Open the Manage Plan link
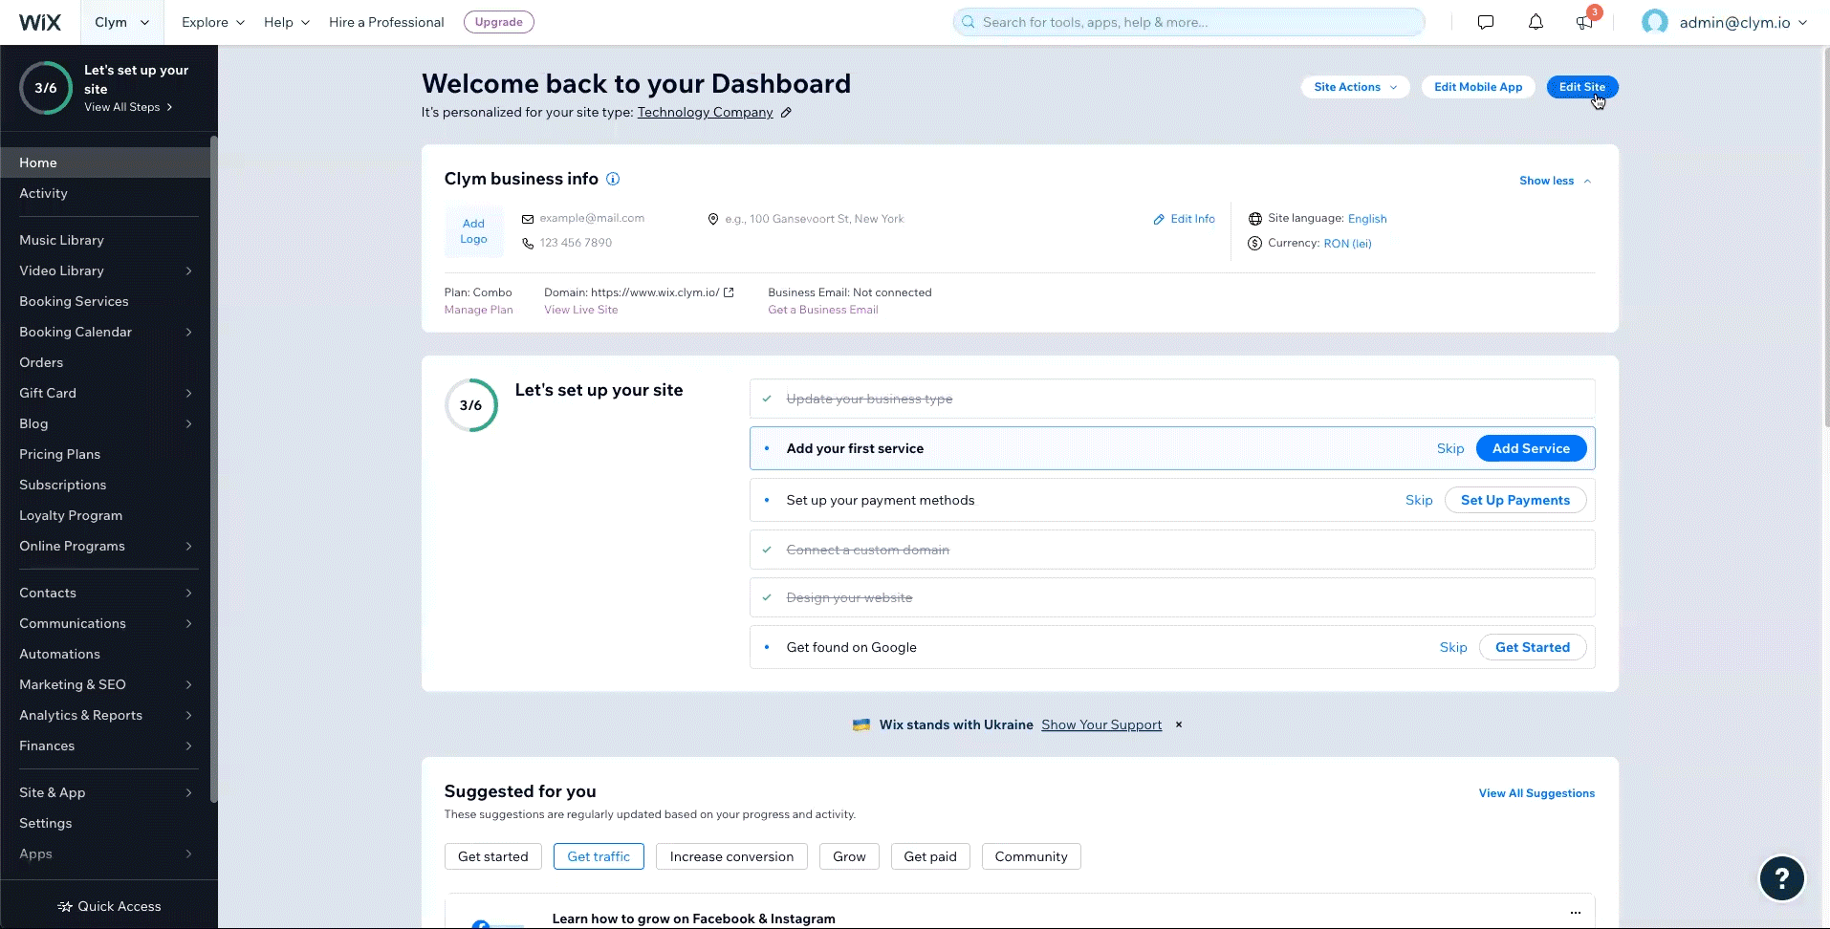 [479, 310]
